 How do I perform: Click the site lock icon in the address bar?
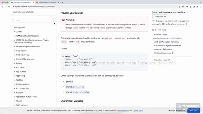[x=13, y=7]
